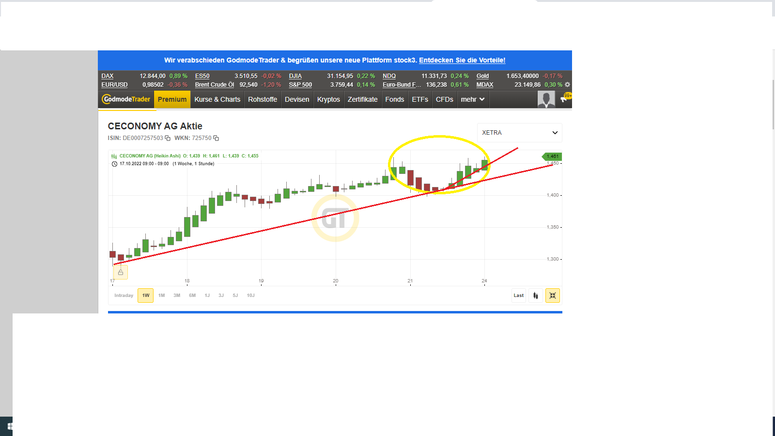The image size is (775, 436).
Task: Toggle the chart fullscreen collapse button
Action: 552,296
